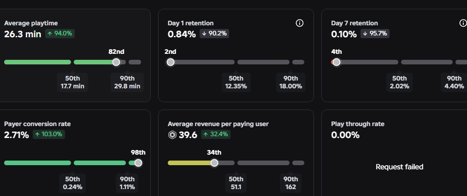Click the Average playtime card title
The image size is (467, 196).
pyautogui.click(x=31, y=23)
